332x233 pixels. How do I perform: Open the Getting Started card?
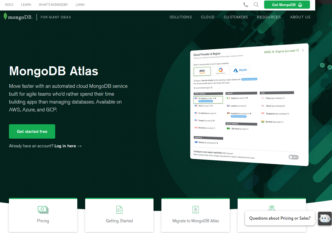click(x=119, y=215)
